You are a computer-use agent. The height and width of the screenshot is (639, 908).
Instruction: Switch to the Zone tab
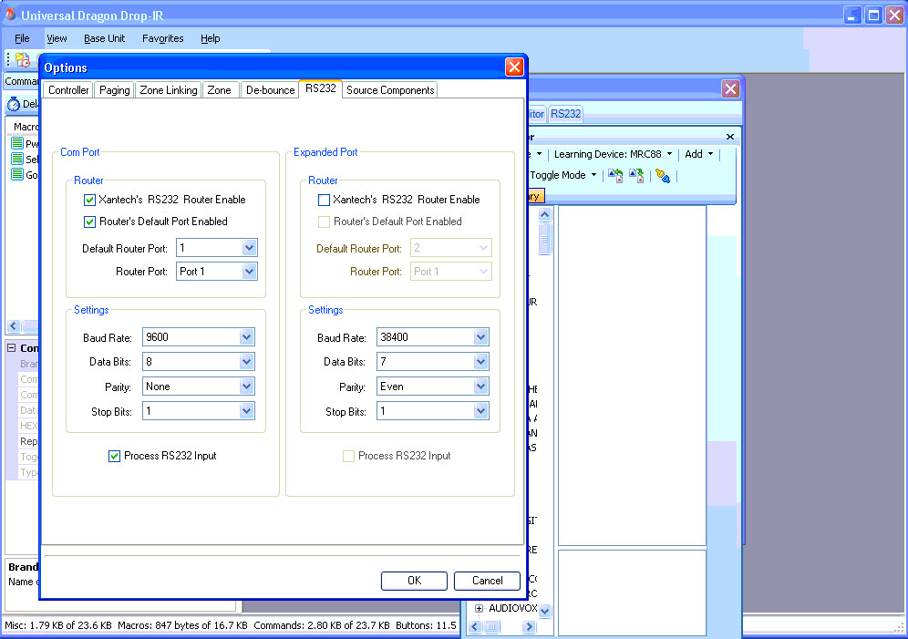pyautogui.click(x=220, y=90)
